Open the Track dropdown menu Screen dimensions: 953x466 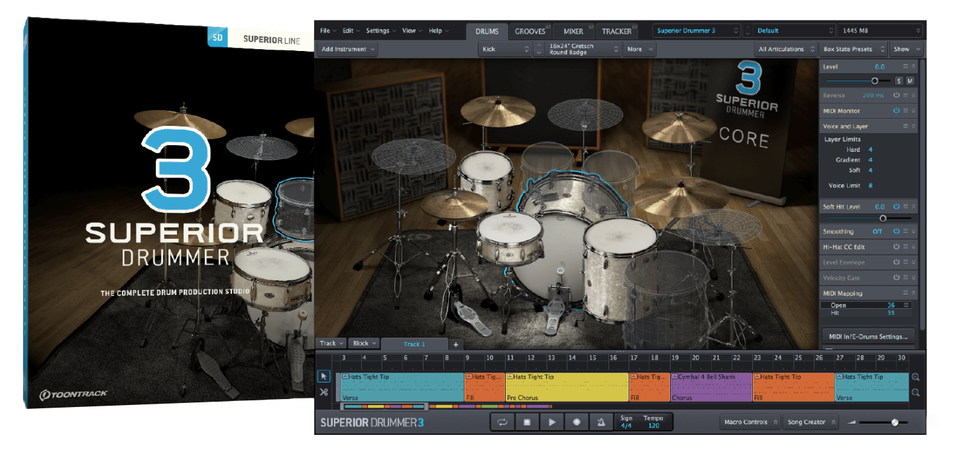[332, 343]
